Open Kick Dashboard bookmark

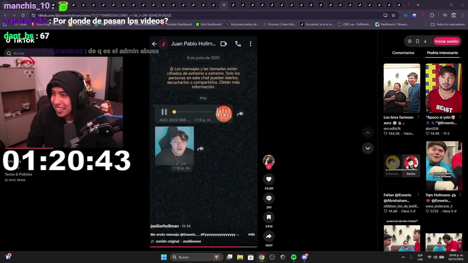209,24
